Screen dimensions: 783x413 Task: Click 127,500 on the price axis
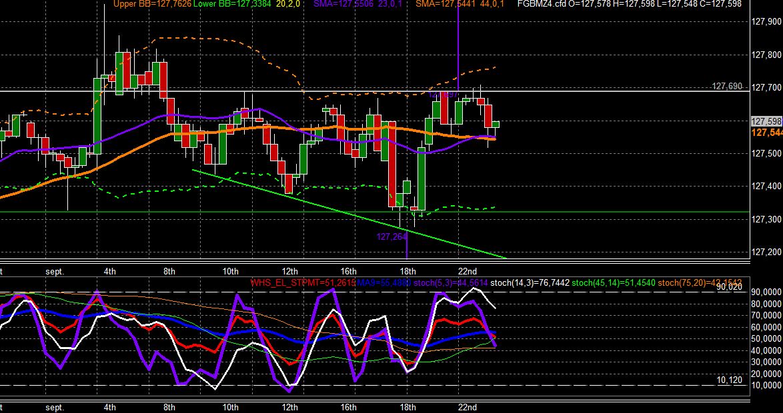coord(766,153)
